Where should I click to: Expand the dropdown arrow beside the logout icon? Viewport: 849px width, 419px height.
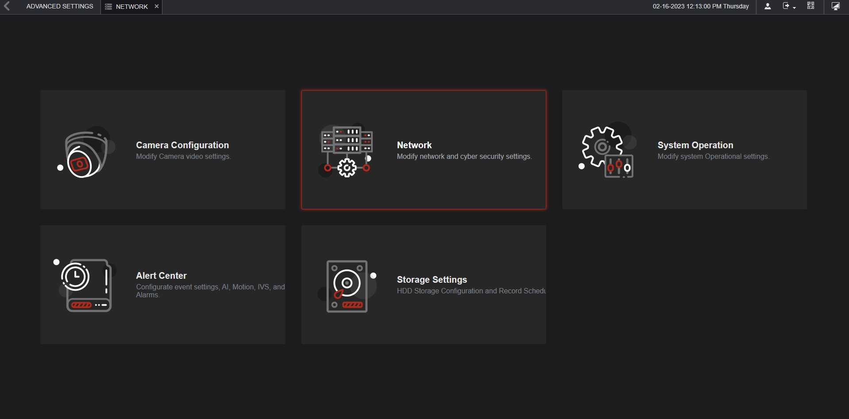(x=794, y=8)
